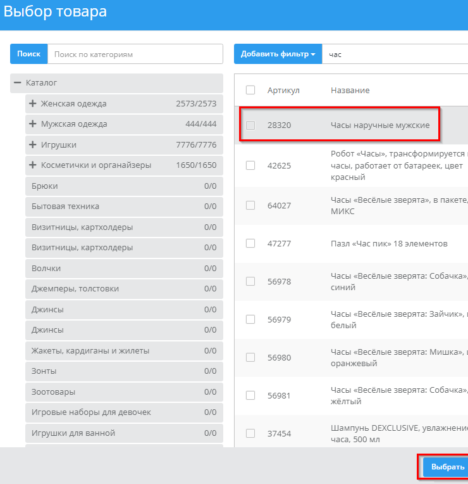The width and height of the screenshot is (468, 484).
Task: Expand Косметички и органайзеры category
Action: pyautogui.click(x=33, y=165)
